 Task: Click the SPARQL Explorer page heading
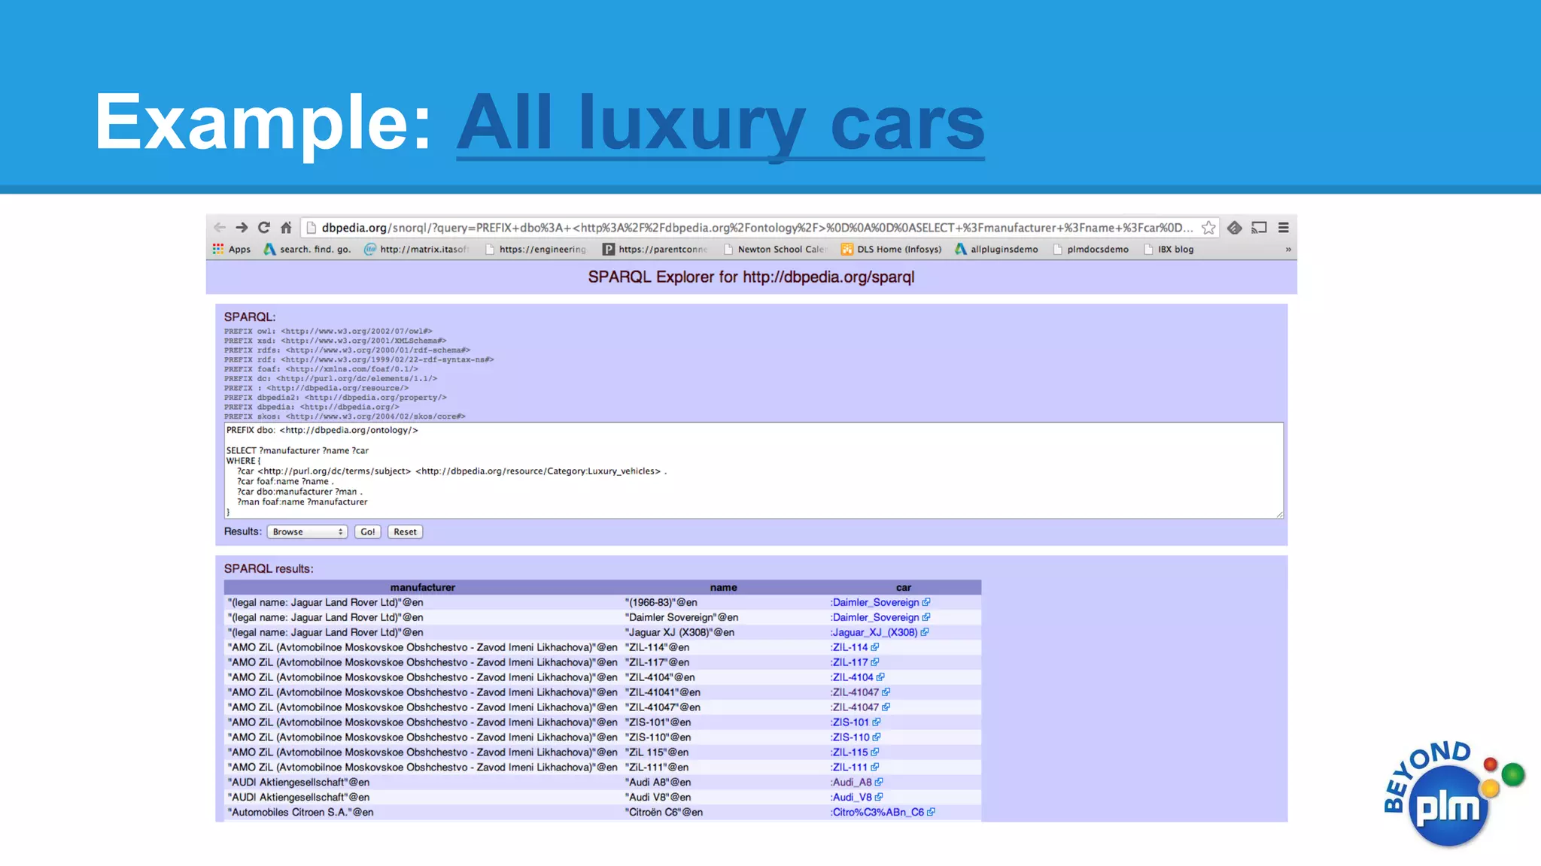coord(751,277)
